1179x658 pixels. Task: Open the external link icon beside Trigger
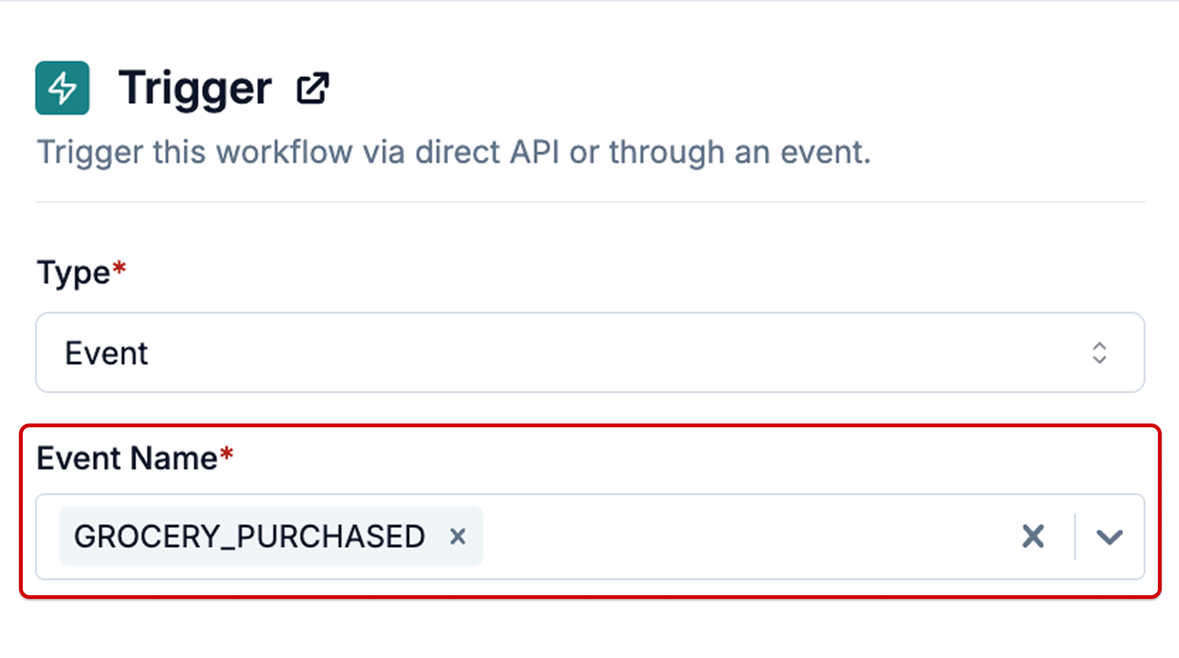313,88
